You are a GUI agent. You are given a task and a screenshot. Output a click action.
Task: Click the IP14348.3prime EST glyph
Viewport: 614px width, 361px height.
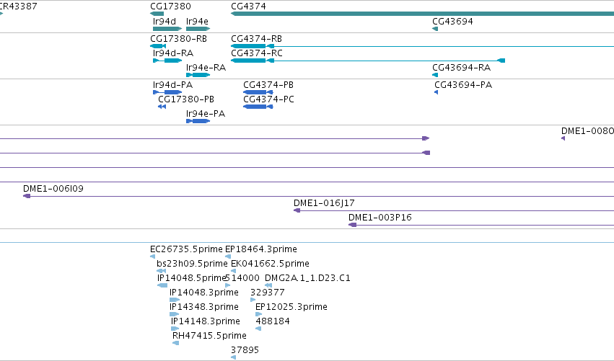click(x=175, y=314)
